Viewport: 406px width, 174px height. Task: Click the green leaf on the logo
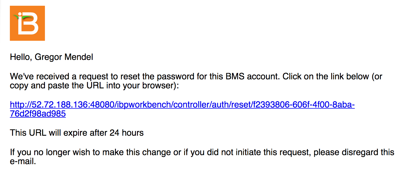21,17
